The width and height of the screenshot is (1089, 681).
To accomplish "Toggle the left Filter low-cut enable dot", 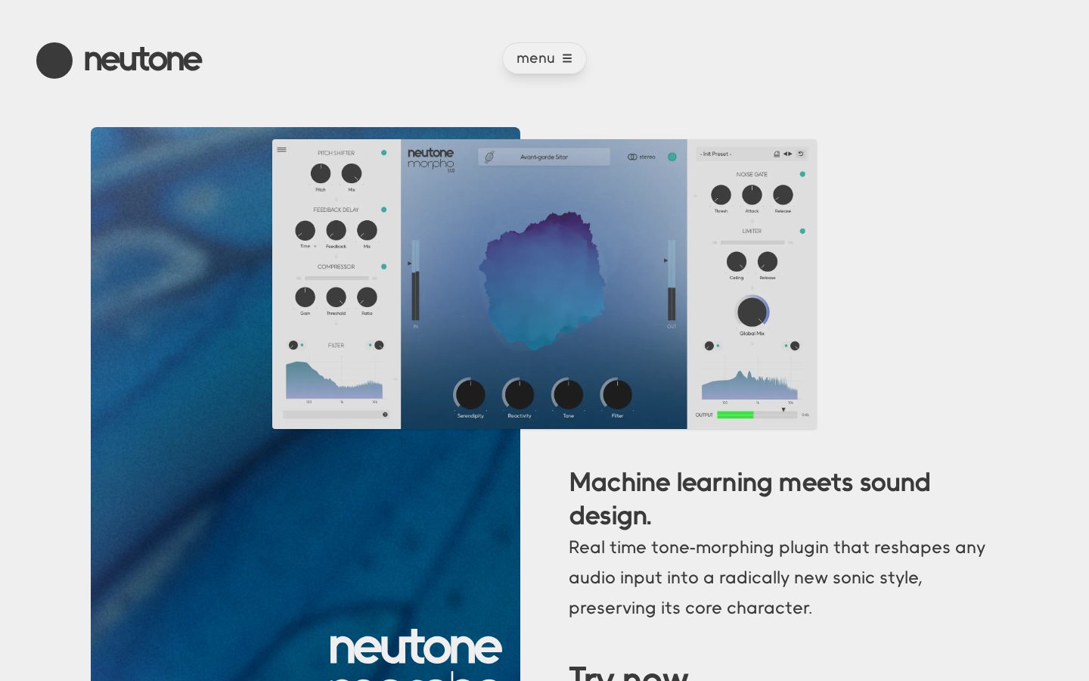I will point(302,345).
